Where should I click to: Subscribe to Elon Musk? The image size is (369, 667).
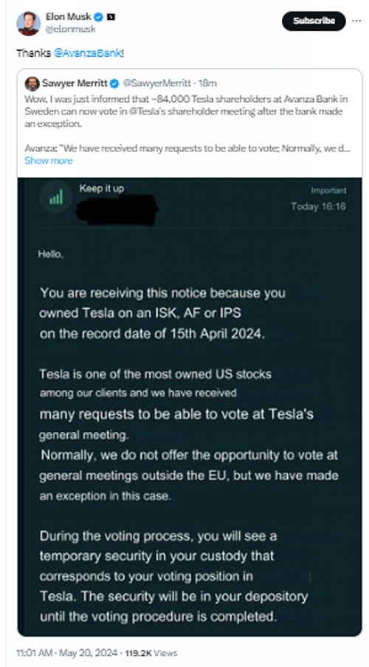pyautogui.click(x=314, y=21)
